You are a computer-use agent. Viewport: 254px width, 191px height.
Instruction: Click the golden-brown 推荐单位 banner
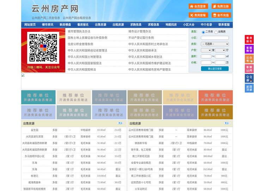pyautogui.click(x=216, y=112)
